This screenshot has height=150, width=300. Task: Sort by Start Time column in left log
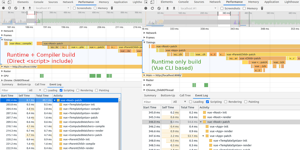coord(9,96)
